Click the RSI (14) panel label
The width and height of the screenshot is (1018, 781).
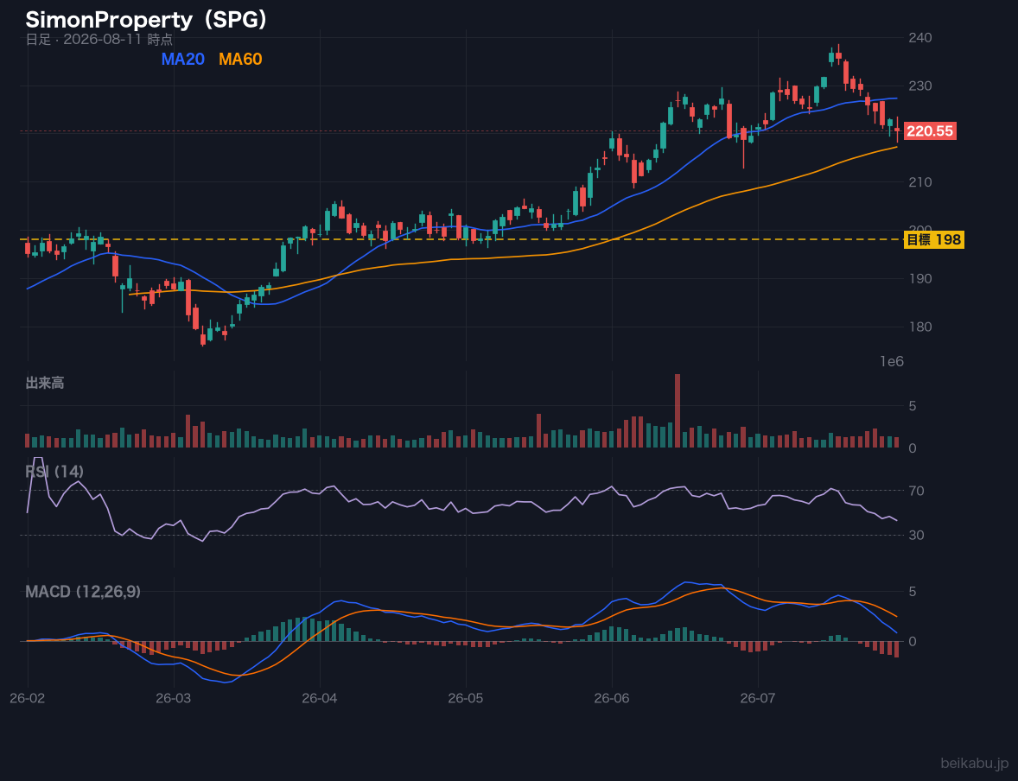pyautogui.click(x=54, y=472)
